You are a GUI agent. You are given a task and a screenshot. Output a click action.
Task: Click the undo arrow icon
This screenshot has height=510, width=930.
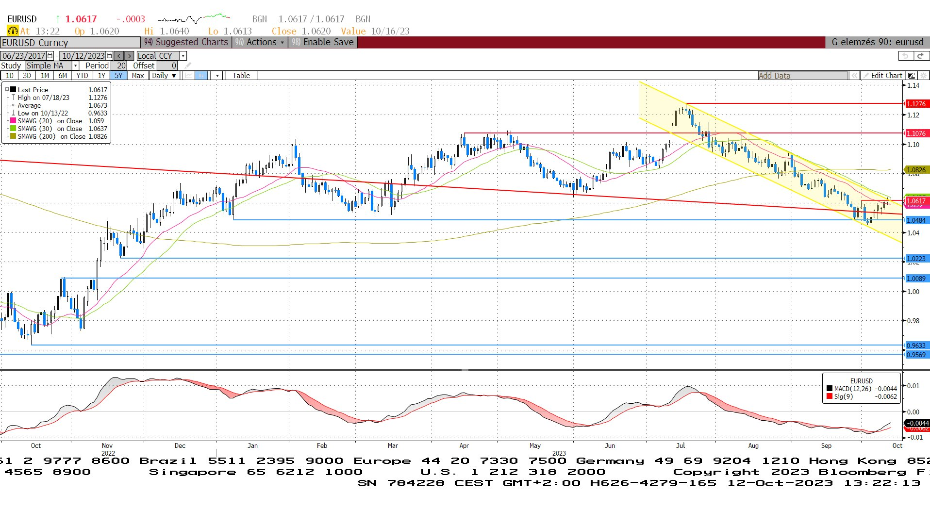905,56
